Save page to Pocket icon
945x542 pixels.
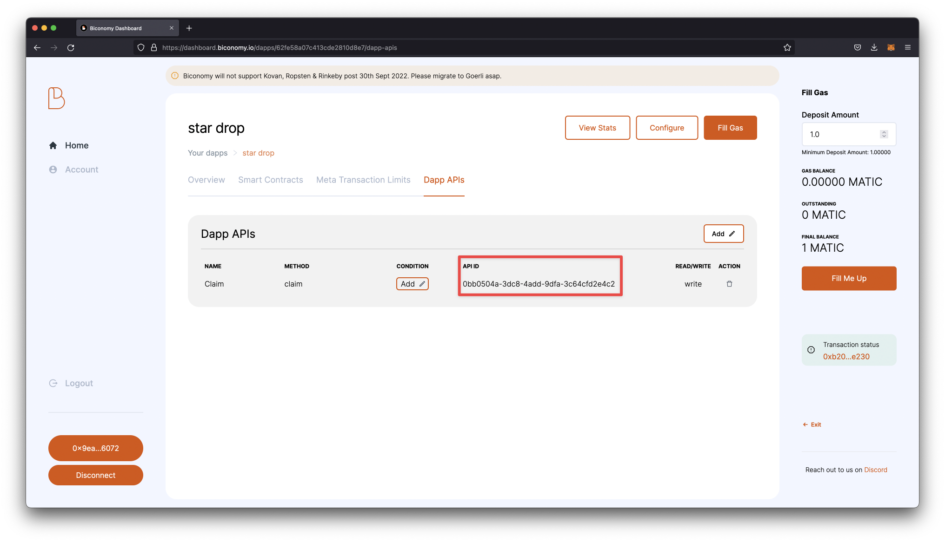[857, 48]
